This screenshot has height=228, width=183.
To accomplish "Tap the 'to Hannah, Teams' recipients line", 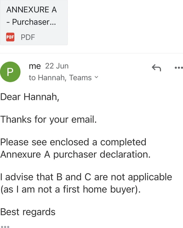I will click(x=60, y=77).
